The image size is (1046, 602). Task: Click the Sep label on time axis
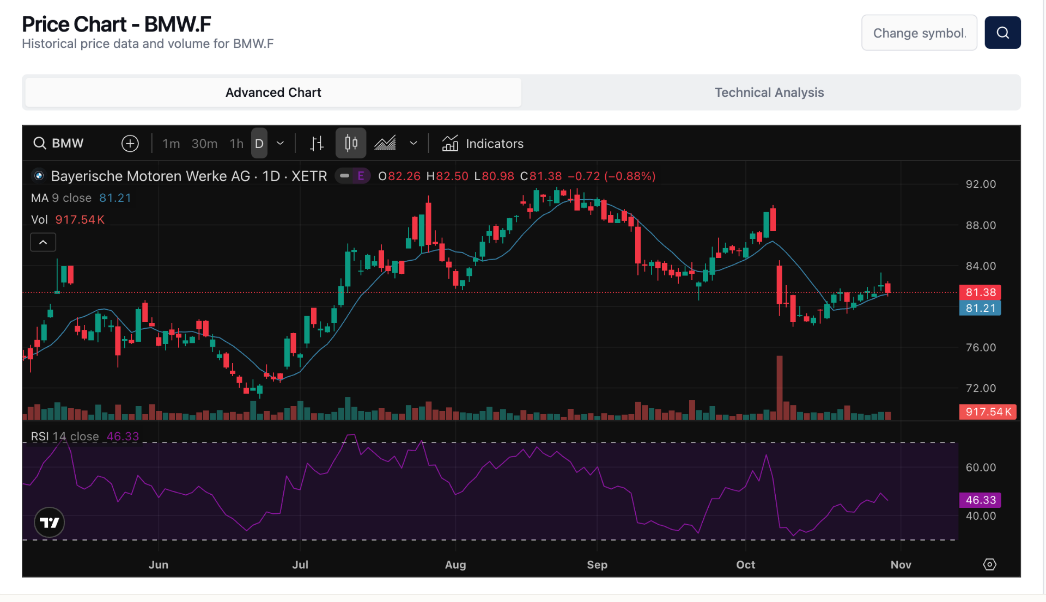(597, 565)
